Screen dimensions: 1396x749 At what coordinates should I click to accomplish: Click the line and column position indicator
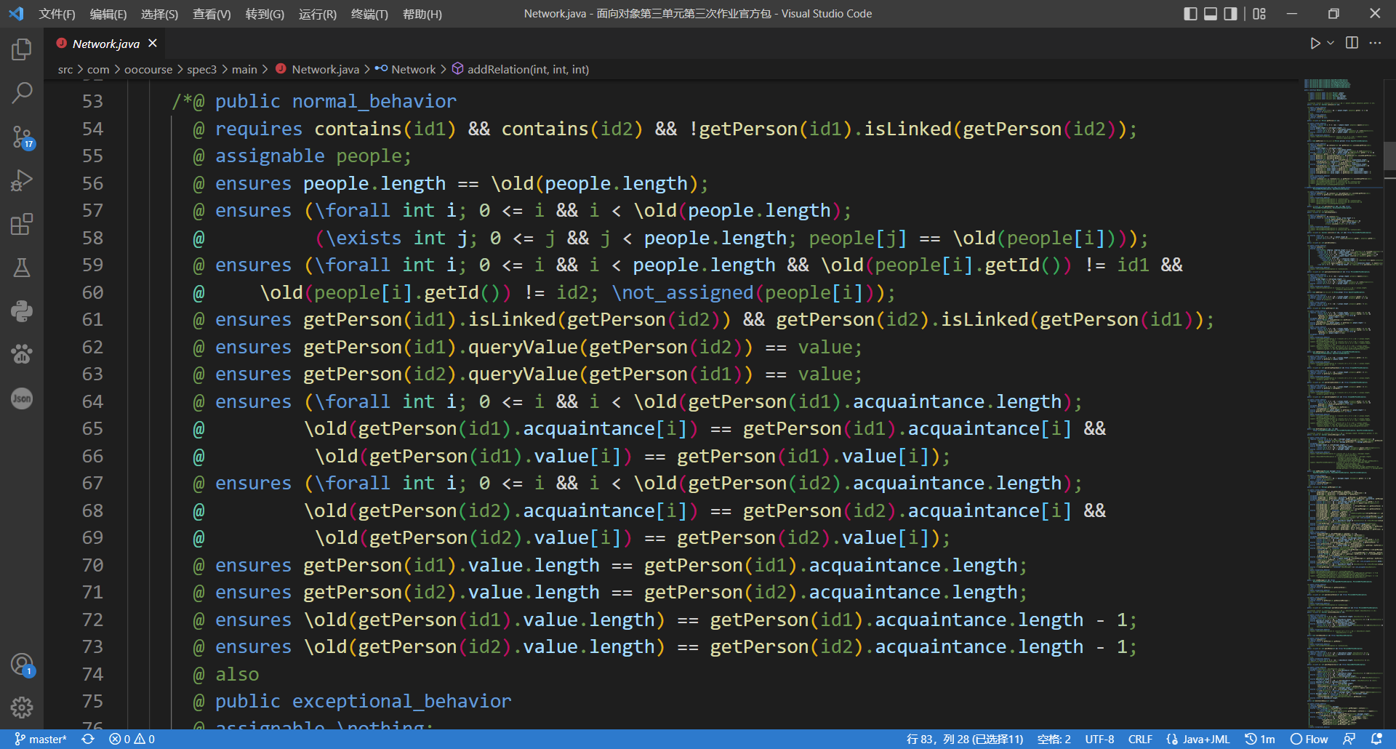coord(964,739)
